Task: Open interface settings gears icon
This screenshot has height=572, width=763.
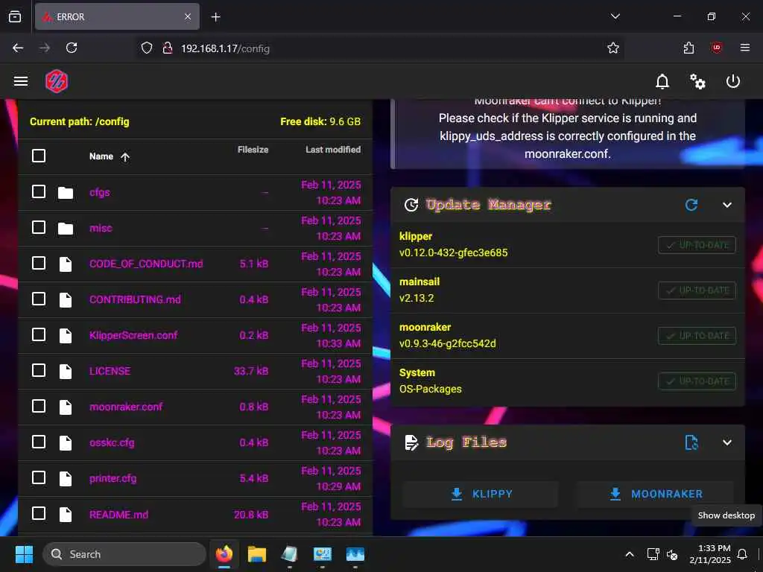Action: pyautogui.click(x=697, y=81)
